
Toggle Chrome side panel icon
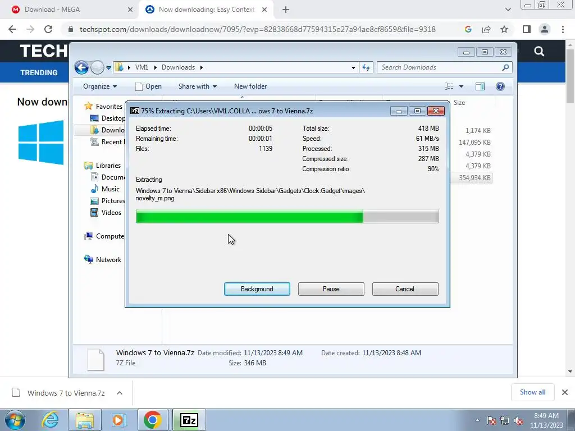click(x=527, y=29)
